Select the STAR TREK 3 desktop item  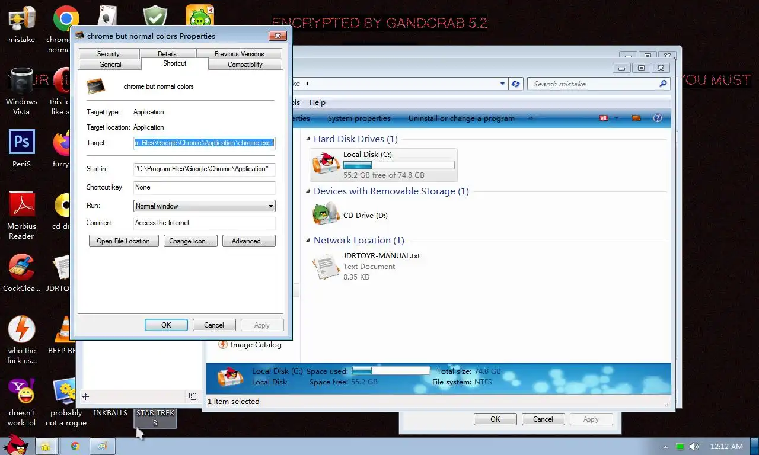pos(155,418)
